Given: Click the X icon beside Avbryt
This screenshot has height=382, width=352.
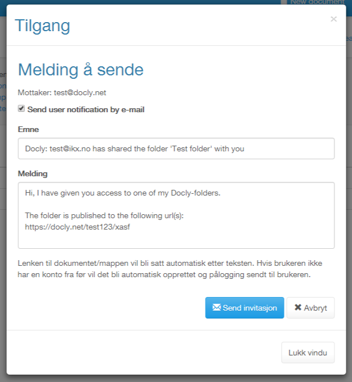Looking at the screenshot, I should 298,307.
